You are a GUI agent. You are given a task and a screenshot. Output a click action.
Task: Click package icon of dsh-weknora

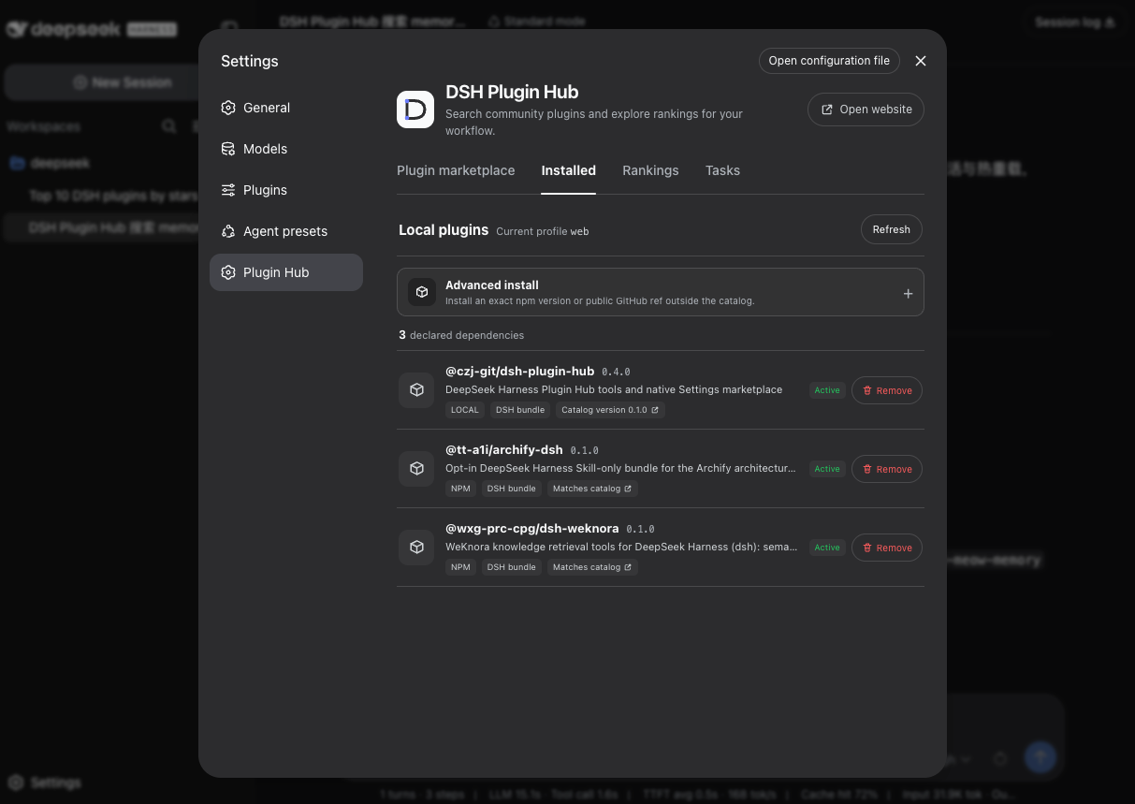(416, 548)
